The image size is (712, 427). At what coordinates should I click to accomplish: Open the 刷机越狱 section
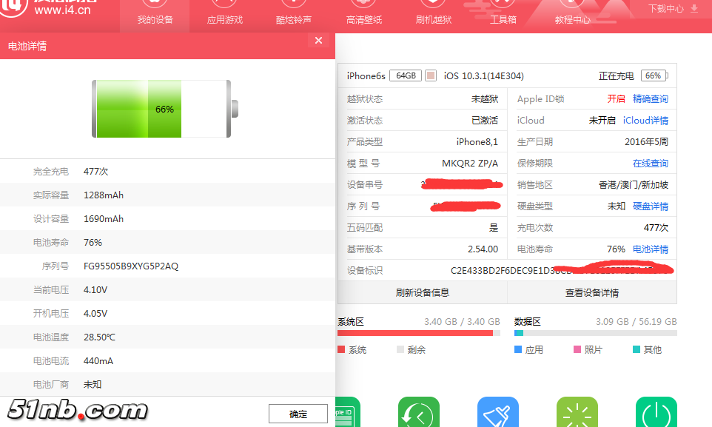(x=433, y=20)
